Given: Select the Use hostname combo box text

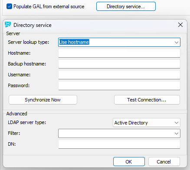Looking at the screenshot, I should click(x=74, y=42).
